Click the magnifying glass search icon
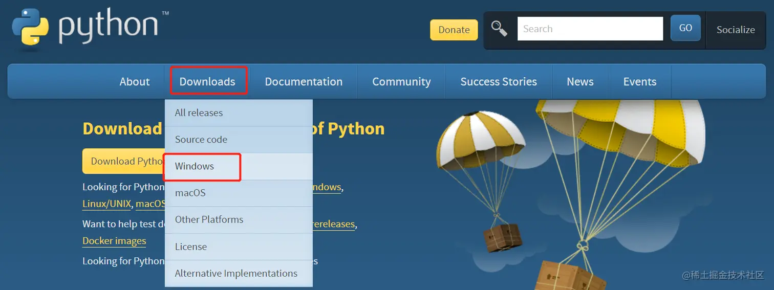 (499, 29)
